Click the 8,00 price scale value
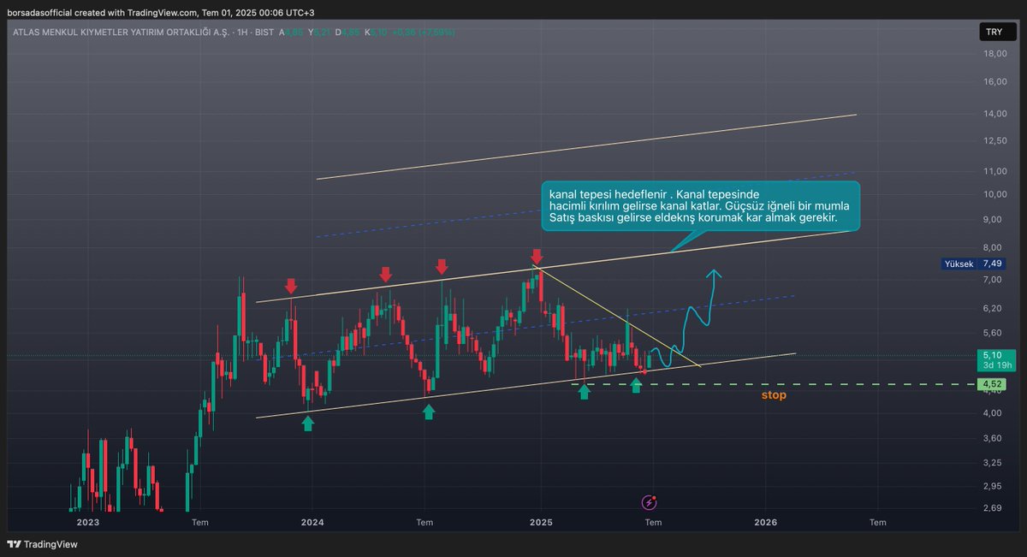 coord(994,248)
